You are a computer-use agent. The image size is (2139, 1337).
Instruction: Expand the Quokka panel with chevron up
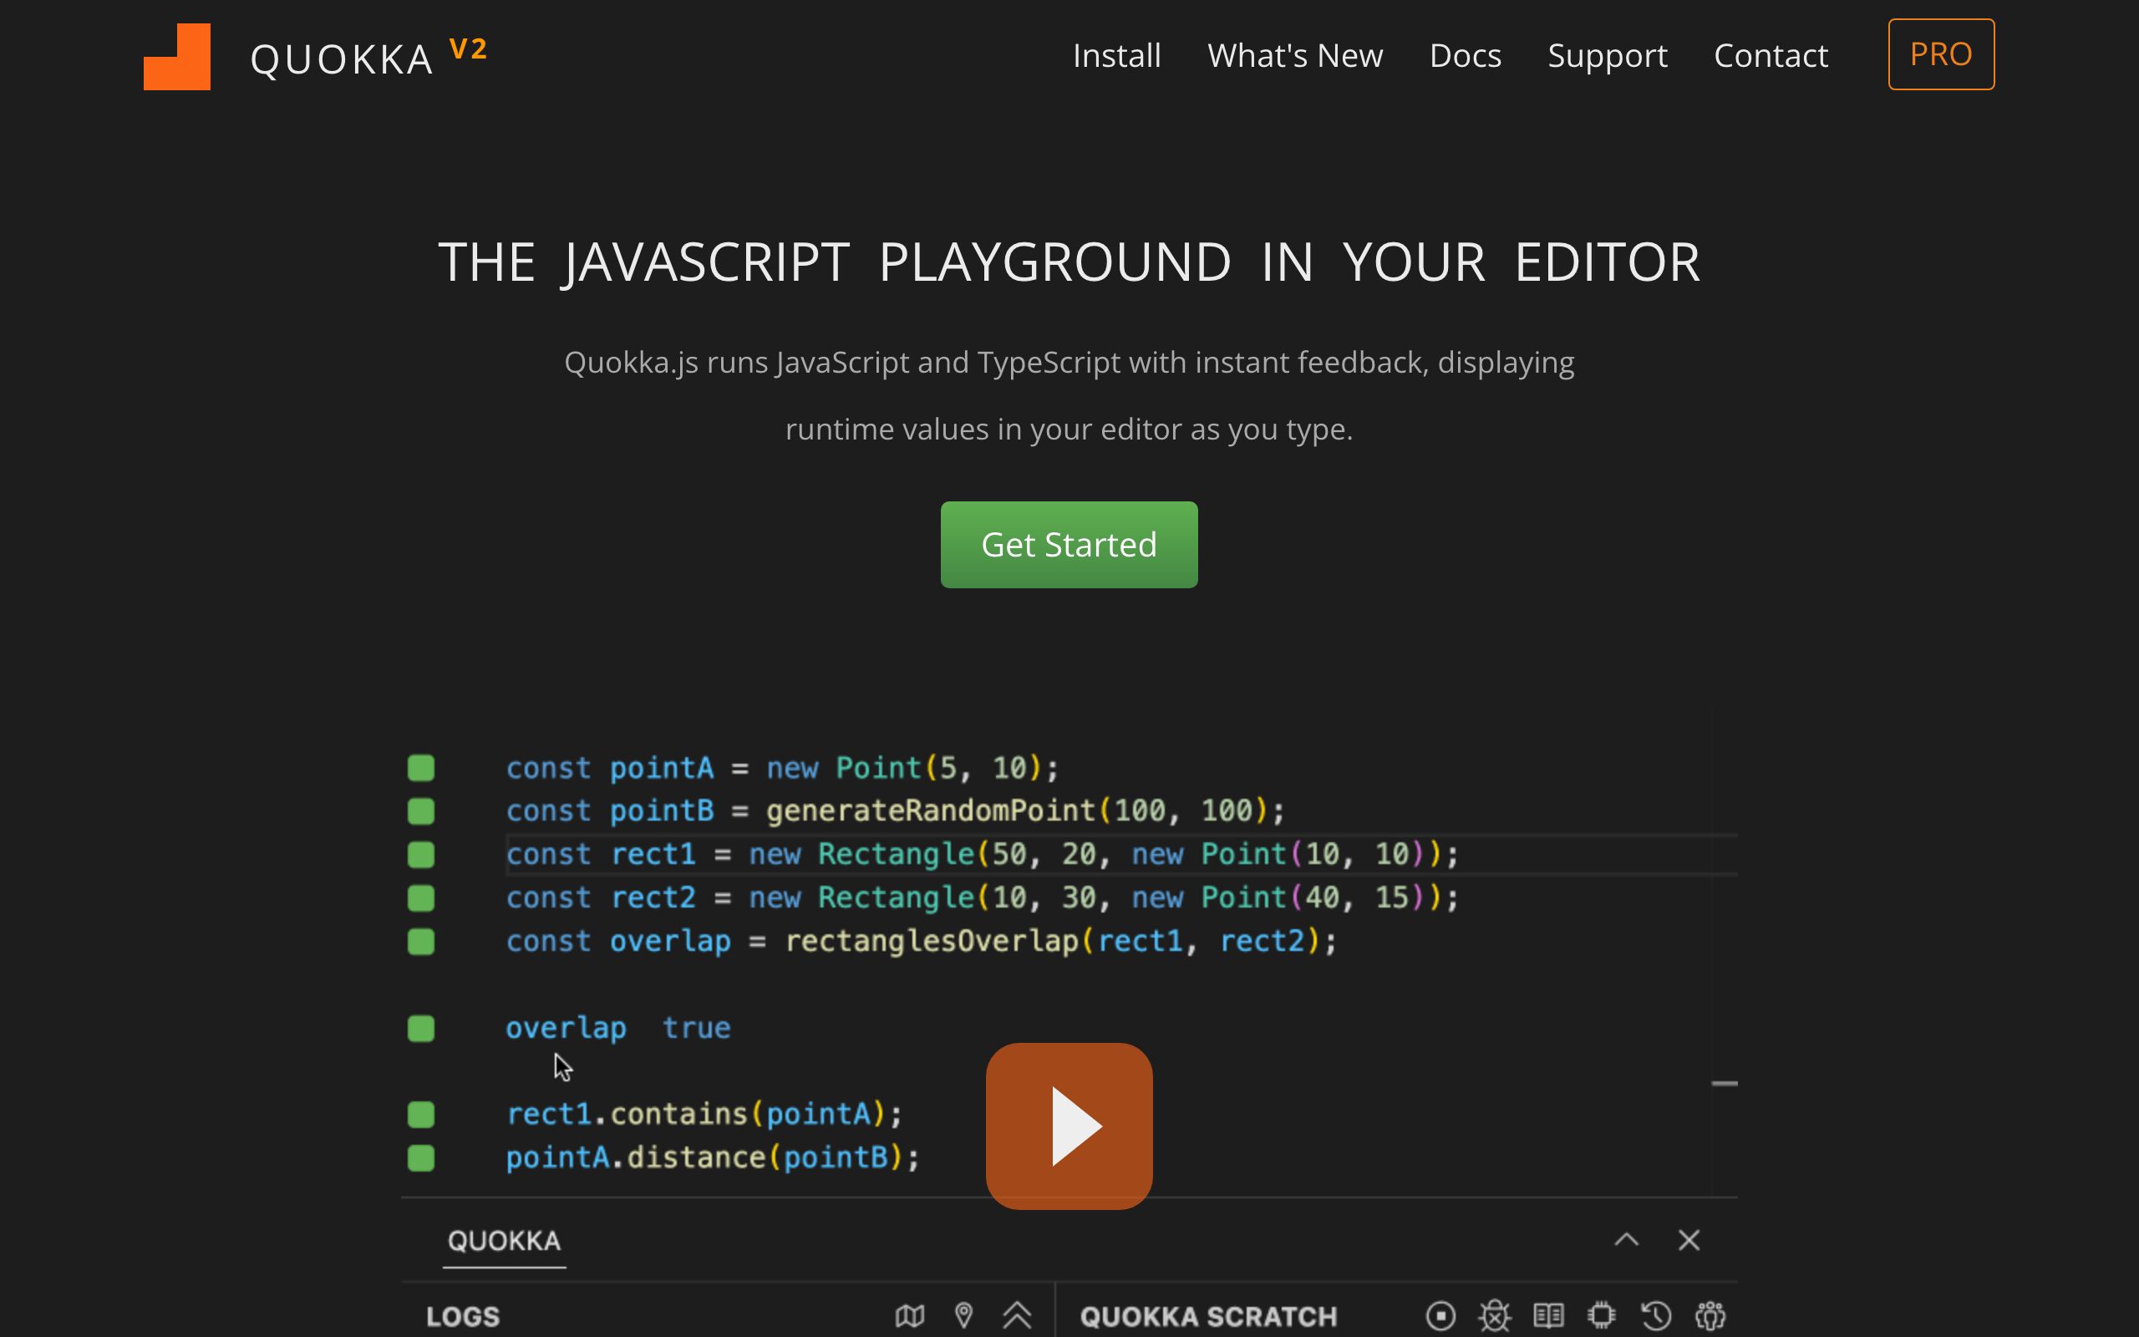1626,1240
